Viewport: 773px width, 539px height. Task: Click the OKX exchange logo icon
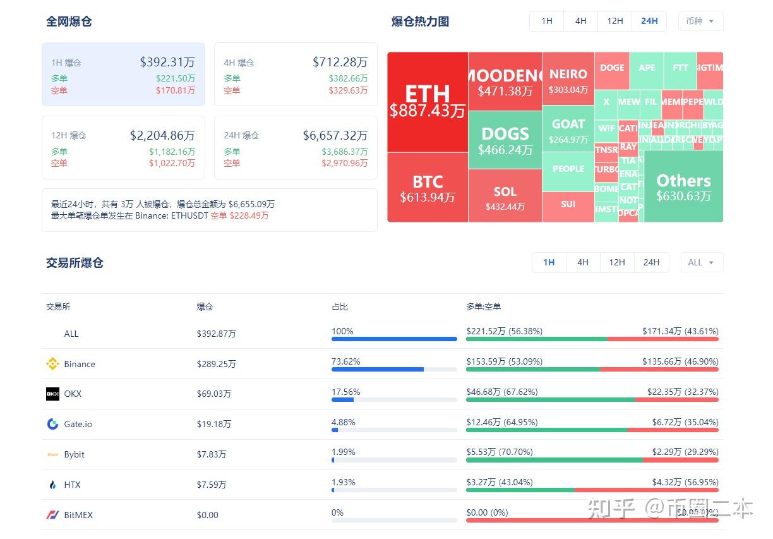point(53,394)
